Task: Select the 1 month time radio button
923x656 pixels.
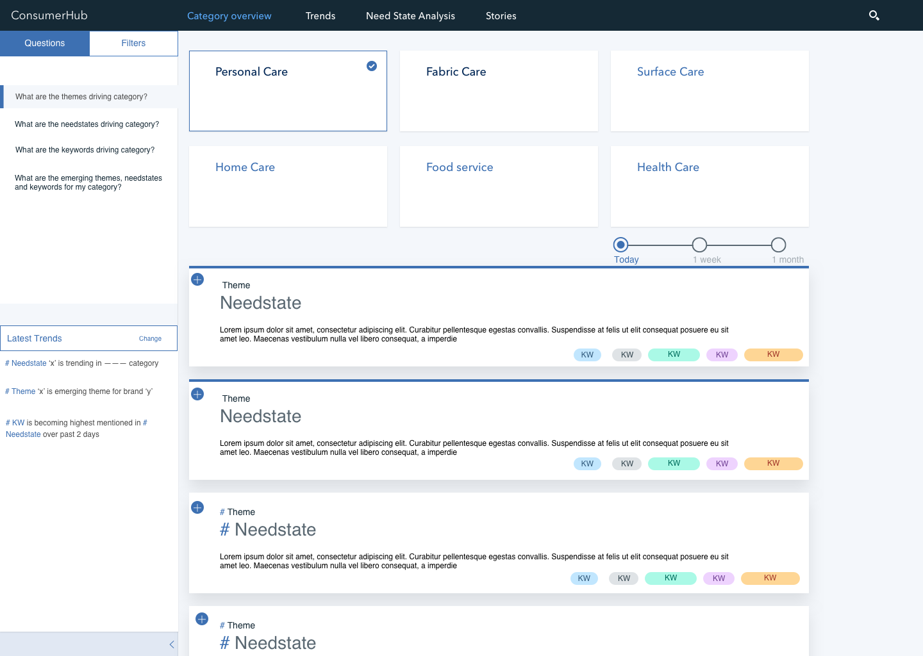Action: [x=778, y=245]
